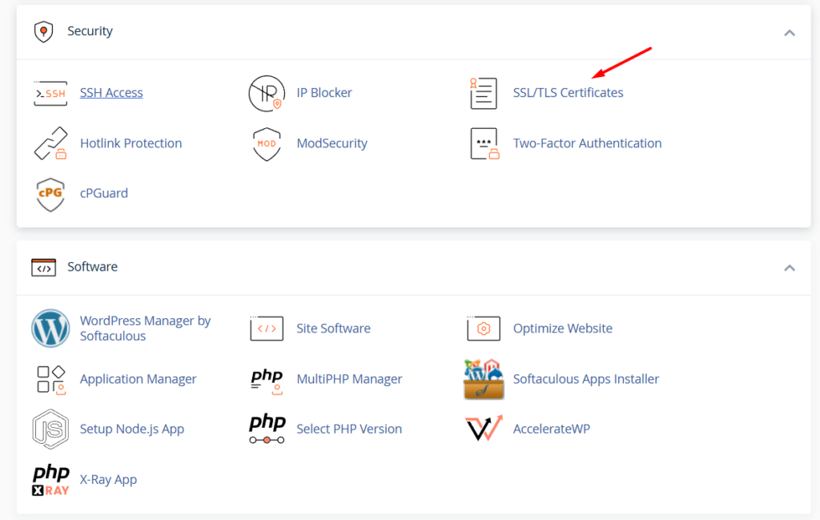This screenshot has width=820, height=520.
Task: Click the Site Software label
Action: tap(333, 329)
